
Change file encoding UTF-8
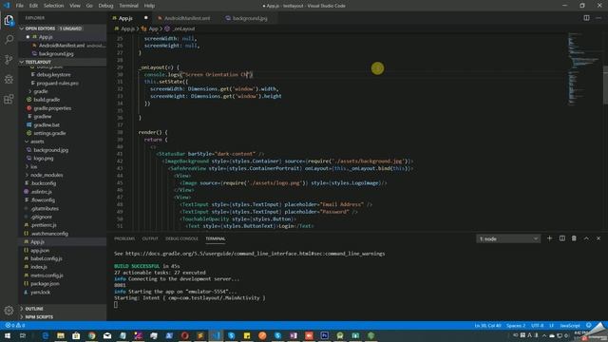click(537, 325)
